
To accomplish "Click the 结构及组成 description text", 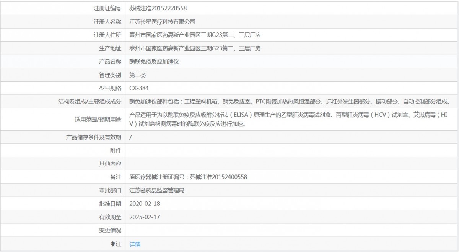I will coord(290,102).
